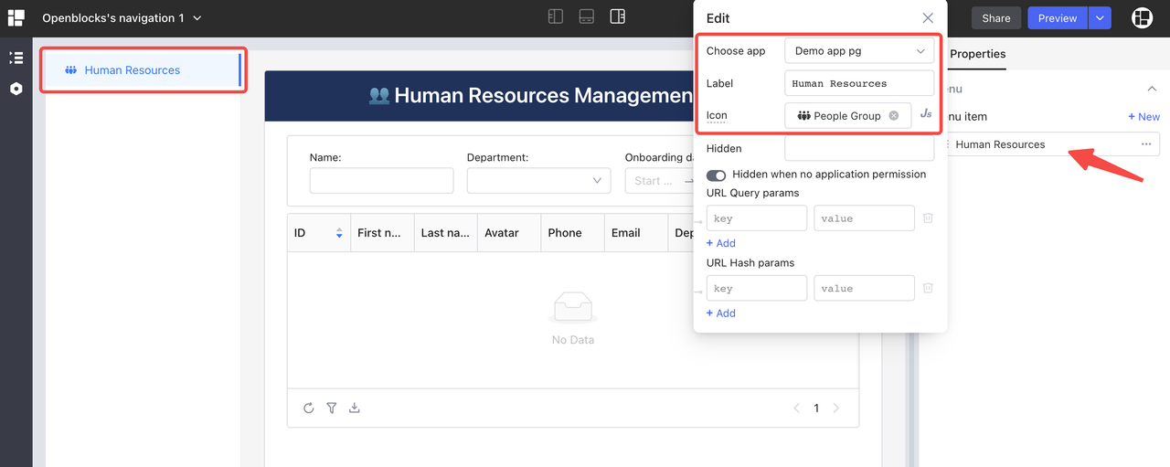The image size is (1170, 467).
Task: Click the Label input field
Action: coord(858,83)
